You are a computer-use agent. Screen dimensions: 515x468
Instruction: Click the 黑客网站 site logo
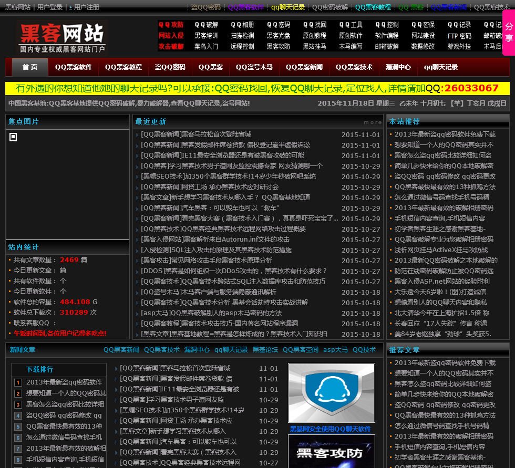[x=62, y=37]
